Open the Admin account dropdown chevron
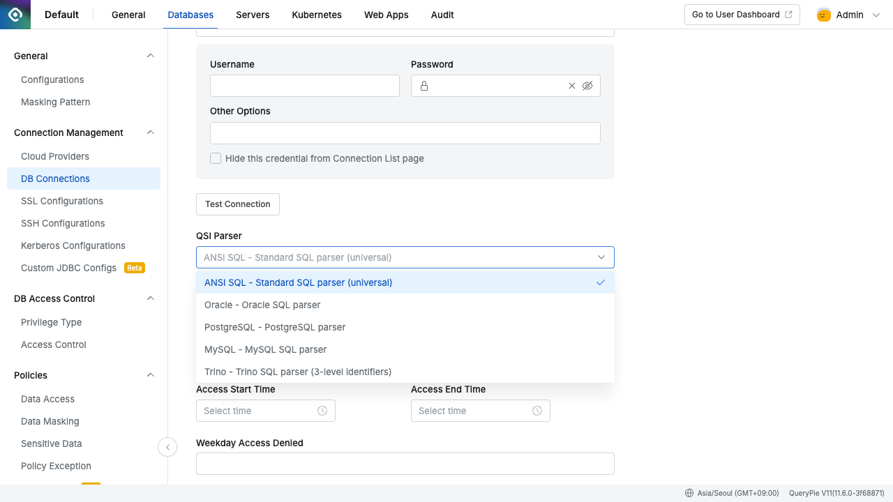 [x=877, y=15]
